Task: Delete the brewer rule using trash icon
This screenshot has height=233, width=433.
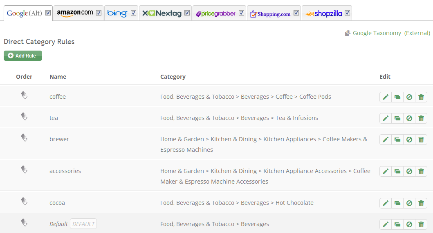Action: pyautogui.click(x=421, y=140)
